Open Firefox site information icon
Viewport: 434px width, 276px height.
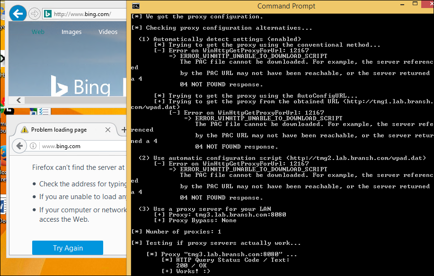33,146
